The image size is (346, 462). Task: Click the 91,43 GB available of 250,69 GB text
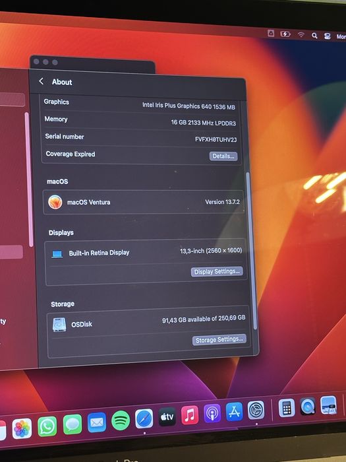coord(204,319)
